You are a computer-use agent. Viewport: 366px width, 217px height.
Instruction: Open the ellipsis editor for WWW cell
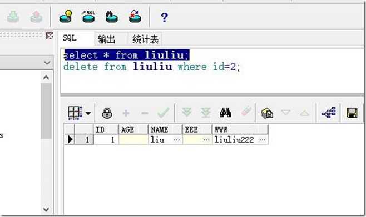(263, 140)
